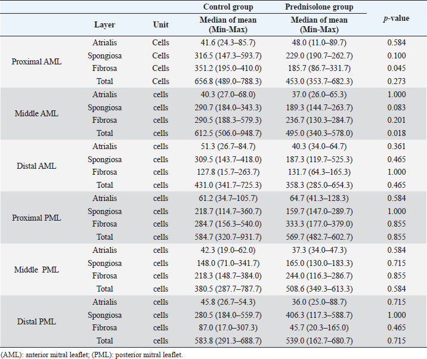Select the prednisolone value 406.3 (117.3–588.7)
The width and height of the screenshot is (427, 359).
pyautogui.click(x=320, y=315)
